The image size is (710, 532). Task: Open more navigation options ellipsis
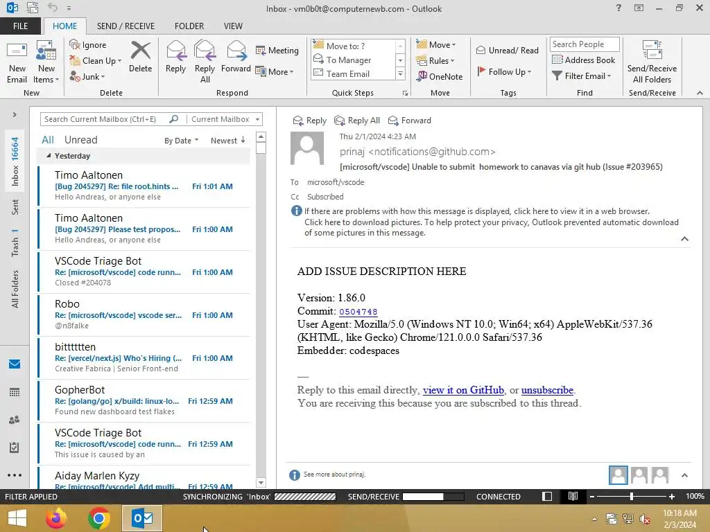(x=15, y=475)
